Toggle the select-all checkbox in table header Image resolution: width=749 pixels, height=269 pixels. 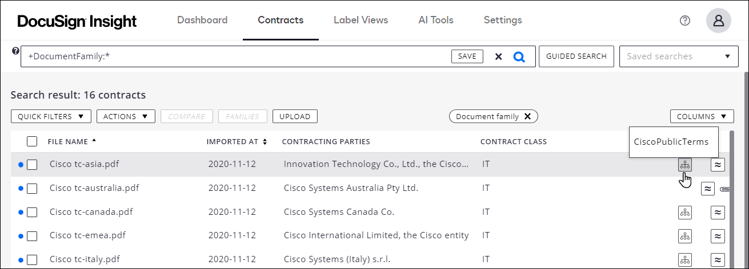click(x=32, y=141)
